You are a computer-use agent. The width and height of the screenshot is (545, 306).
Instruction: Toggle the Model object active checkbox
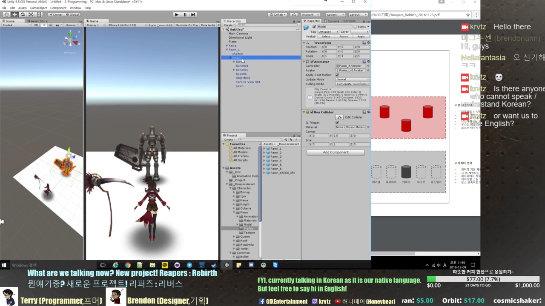click(314, 27)
